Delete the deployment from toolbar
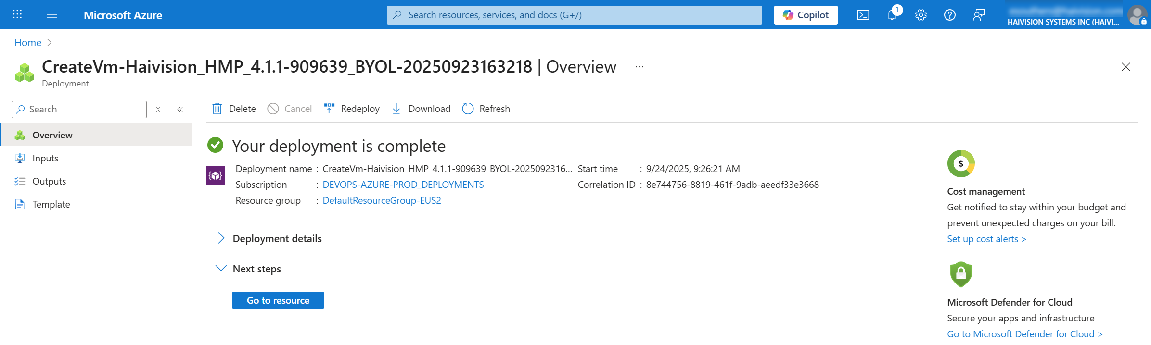The height and width of the screenshot is (345, 1151). click(234, 109)
